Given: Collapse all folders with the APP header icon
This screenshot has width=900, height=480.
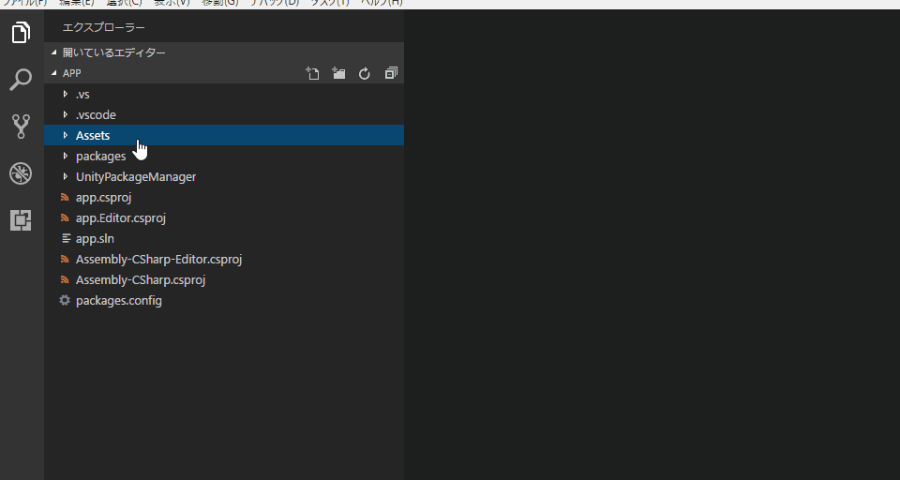Looking at the screenshot, I should (x=391, y=73).
